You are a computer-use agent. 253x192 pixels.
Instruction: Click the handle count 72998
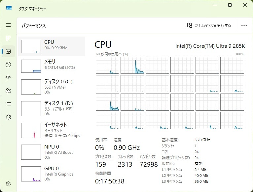(x=149, y=164)
